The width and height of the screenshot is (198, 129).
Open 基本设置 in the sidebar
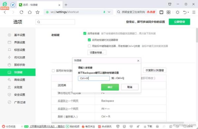click(18, 35)
